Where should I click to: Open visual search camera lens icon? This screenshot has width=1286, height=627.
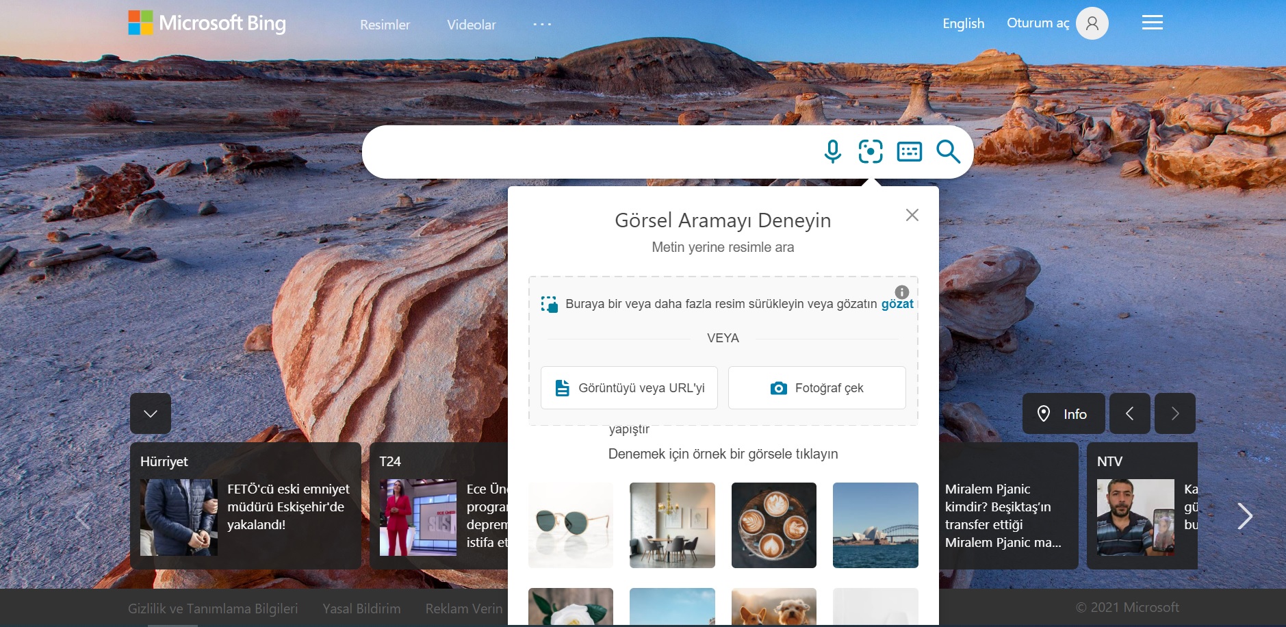click(x=871, y=151)
